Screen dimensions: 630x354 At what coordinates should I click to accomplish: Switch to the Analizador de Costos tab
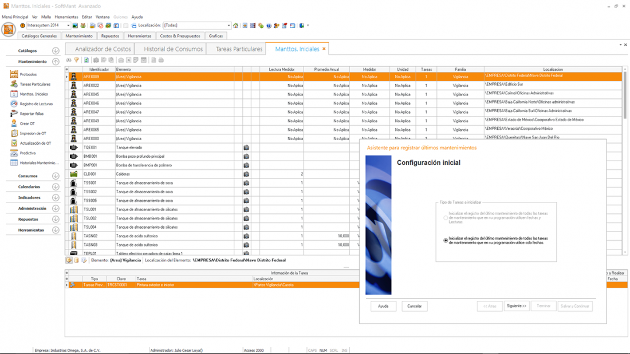(x=103, y=49)
